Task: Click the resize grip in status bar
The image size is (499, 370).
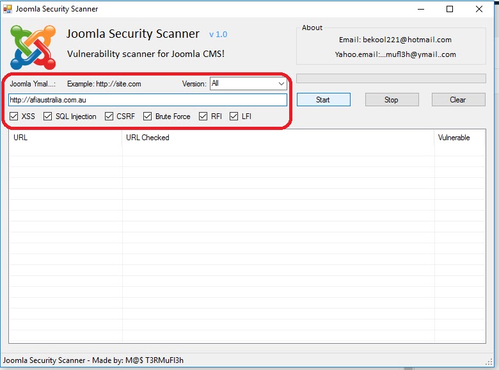Action: pyautogui.click(x=489, y=362)
